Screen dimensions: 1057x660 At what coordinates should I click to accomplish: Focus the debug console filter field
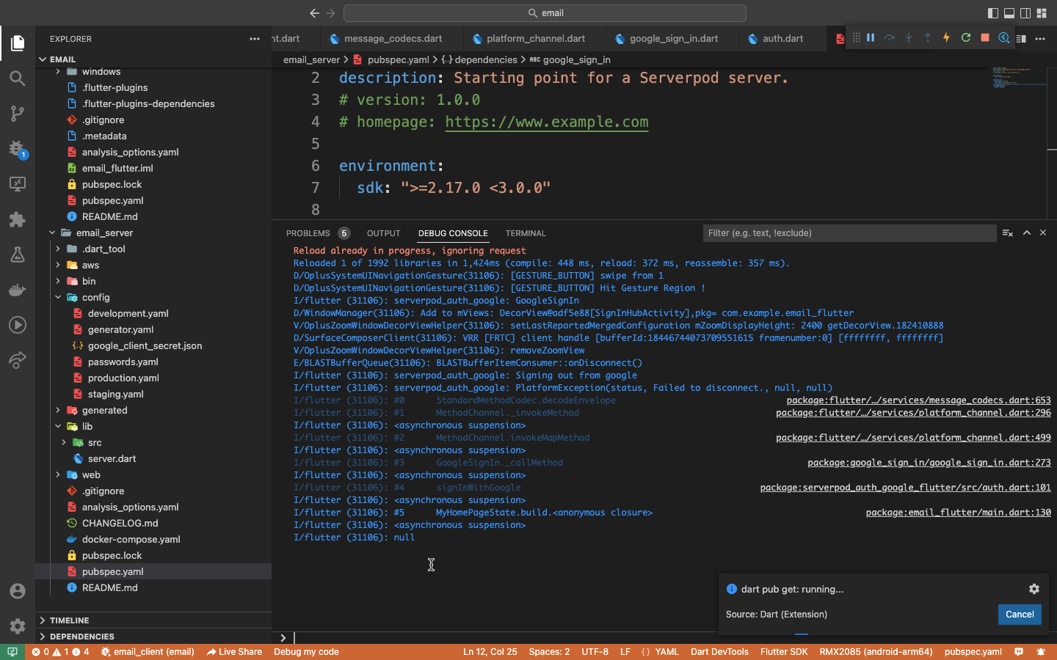[849, 233]
